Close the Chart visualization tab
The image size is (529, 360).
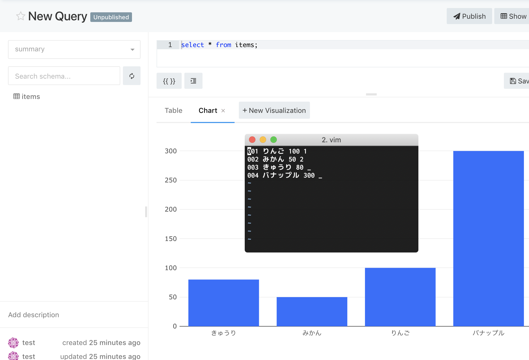pyautogui.click(x=223, y=111)
